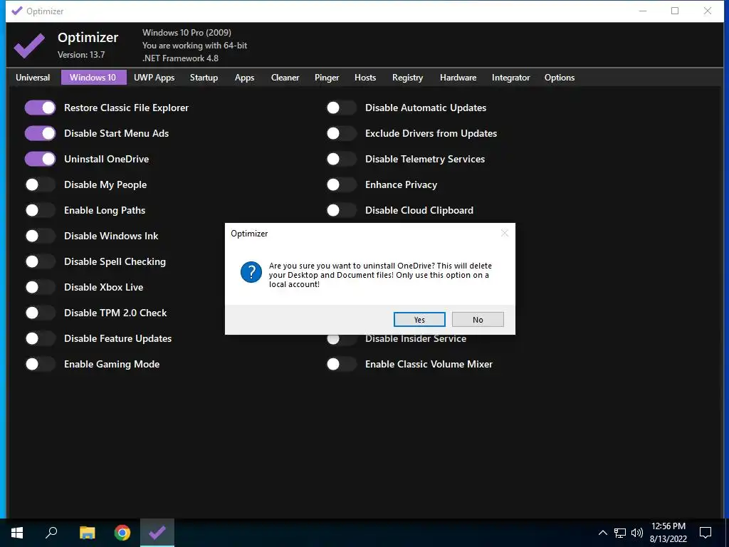Enable Disable Spell Checking toggle
Viewport: 729px width, 547px height.
click(x=40, y=261)
